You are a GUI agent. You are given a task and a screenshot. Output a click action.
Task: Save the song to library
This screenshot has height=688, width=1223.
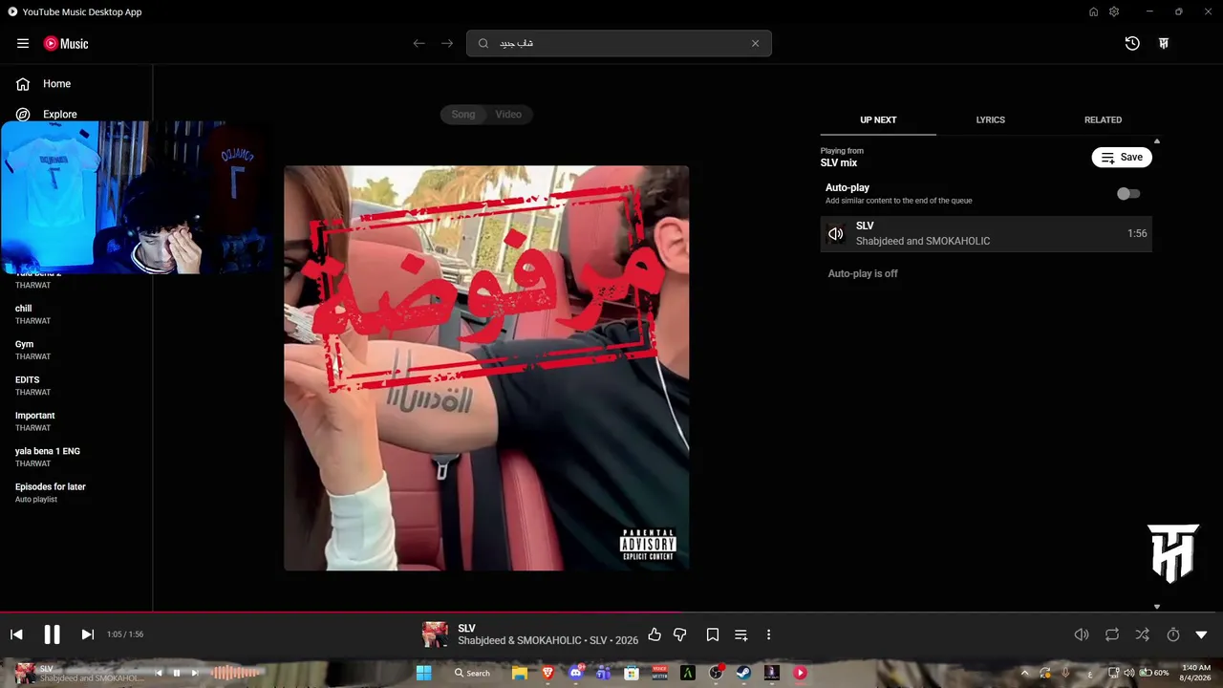713,634
